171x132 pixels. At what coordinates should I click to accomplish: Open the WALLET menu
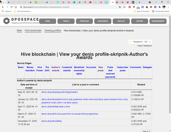coord(121,21)
